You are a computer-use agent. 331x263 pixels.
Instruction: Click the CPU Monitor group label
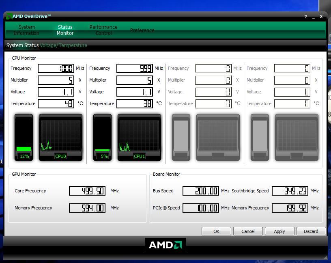point(24,58)
